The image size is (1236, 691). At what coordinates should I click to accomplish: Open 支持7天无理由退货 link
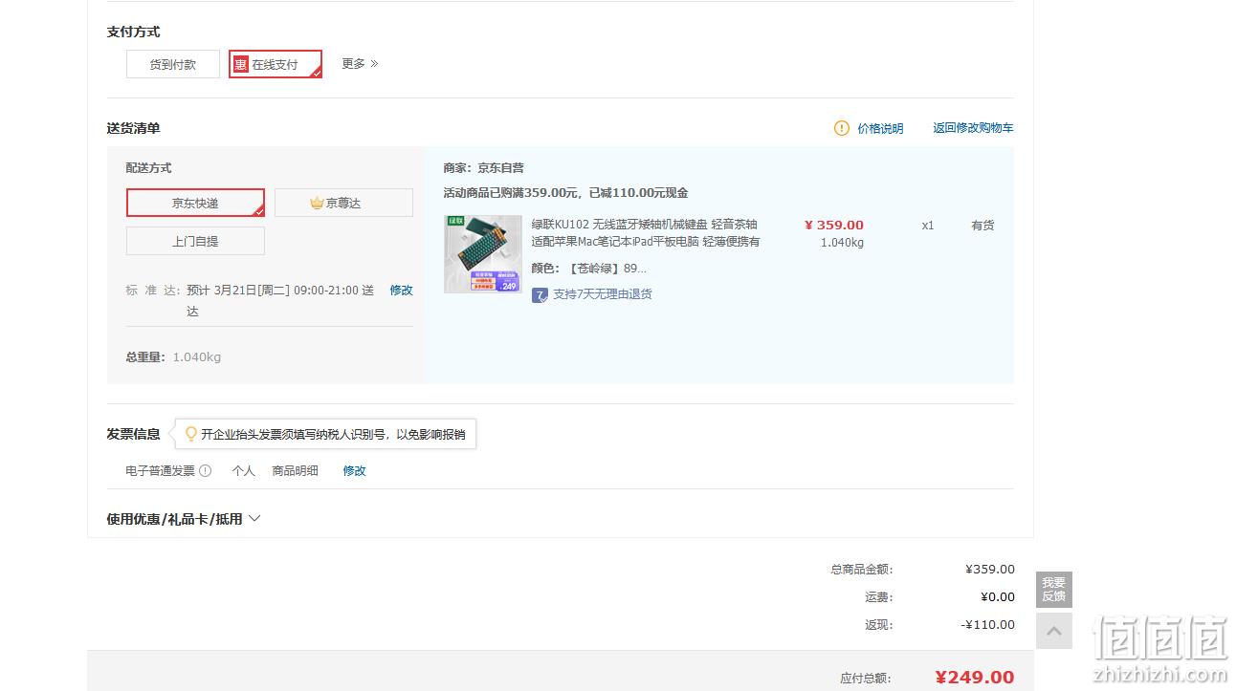click(x=603, y=294)
